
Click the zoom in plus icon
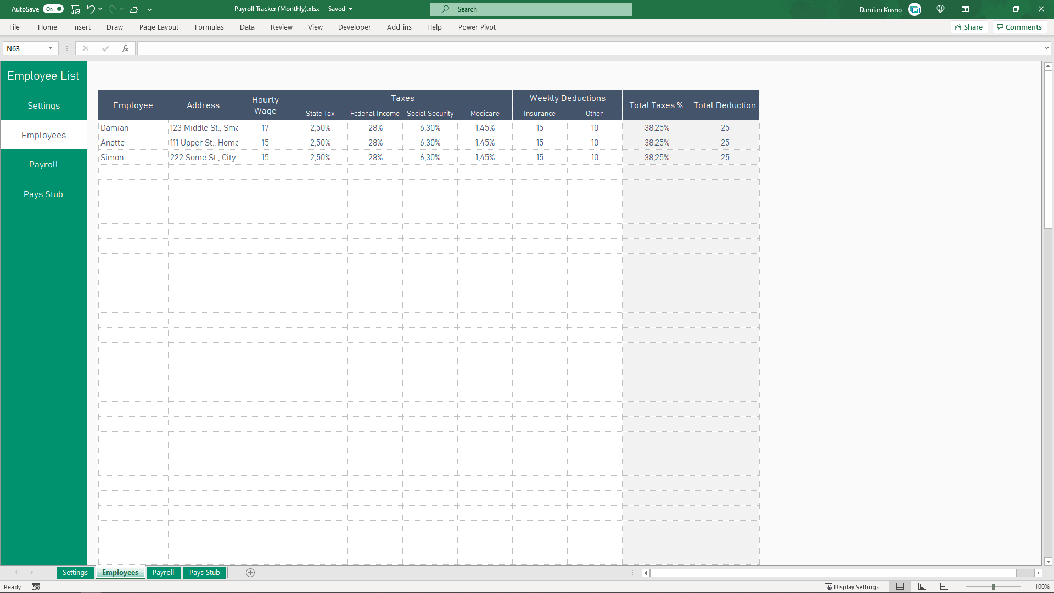tap(1025, 586)
